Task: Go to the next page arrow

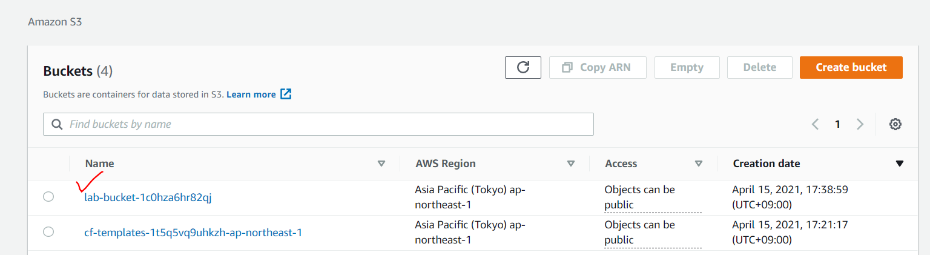Action: [860, 124]
